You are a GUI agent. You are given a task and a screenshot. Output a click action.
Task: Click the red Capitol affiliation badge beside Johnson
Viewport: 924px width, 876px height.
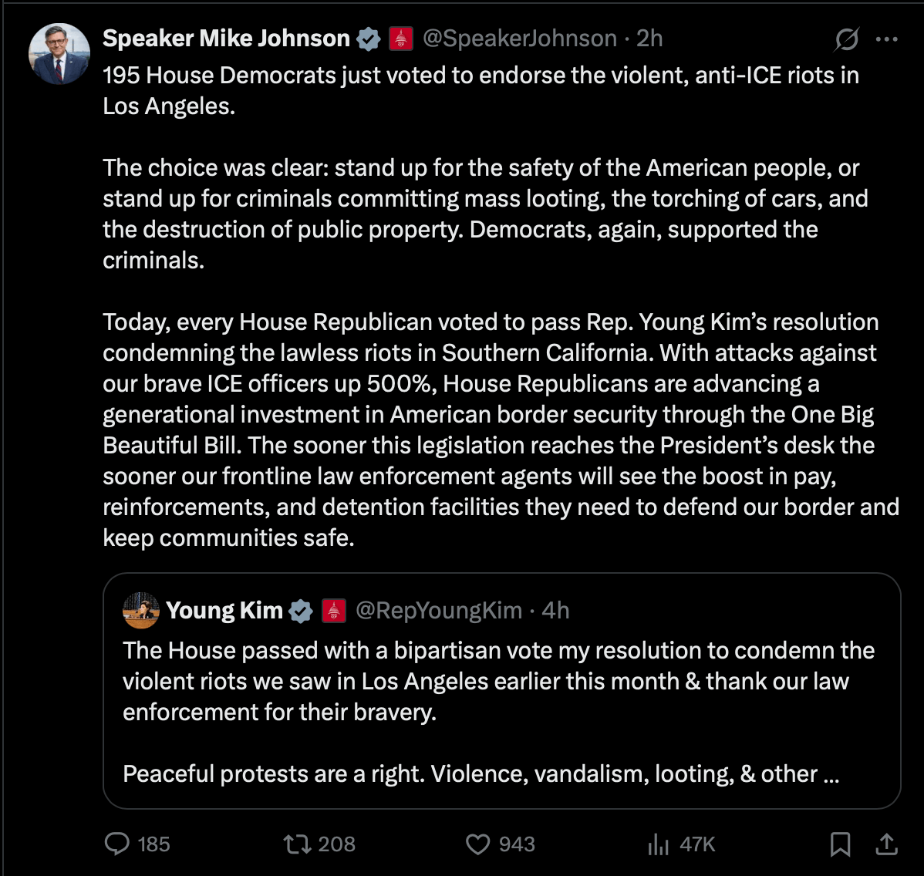tap(401, 39)
